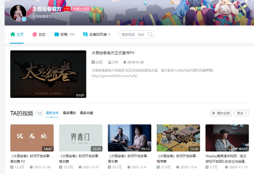
Task: Click the 合集和列表 playlist icon
Action: tap(86, 34)
